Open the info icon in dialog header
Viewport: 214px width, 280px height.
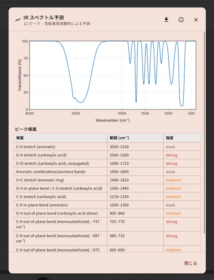pyautogui.click(x=181, y=20)
